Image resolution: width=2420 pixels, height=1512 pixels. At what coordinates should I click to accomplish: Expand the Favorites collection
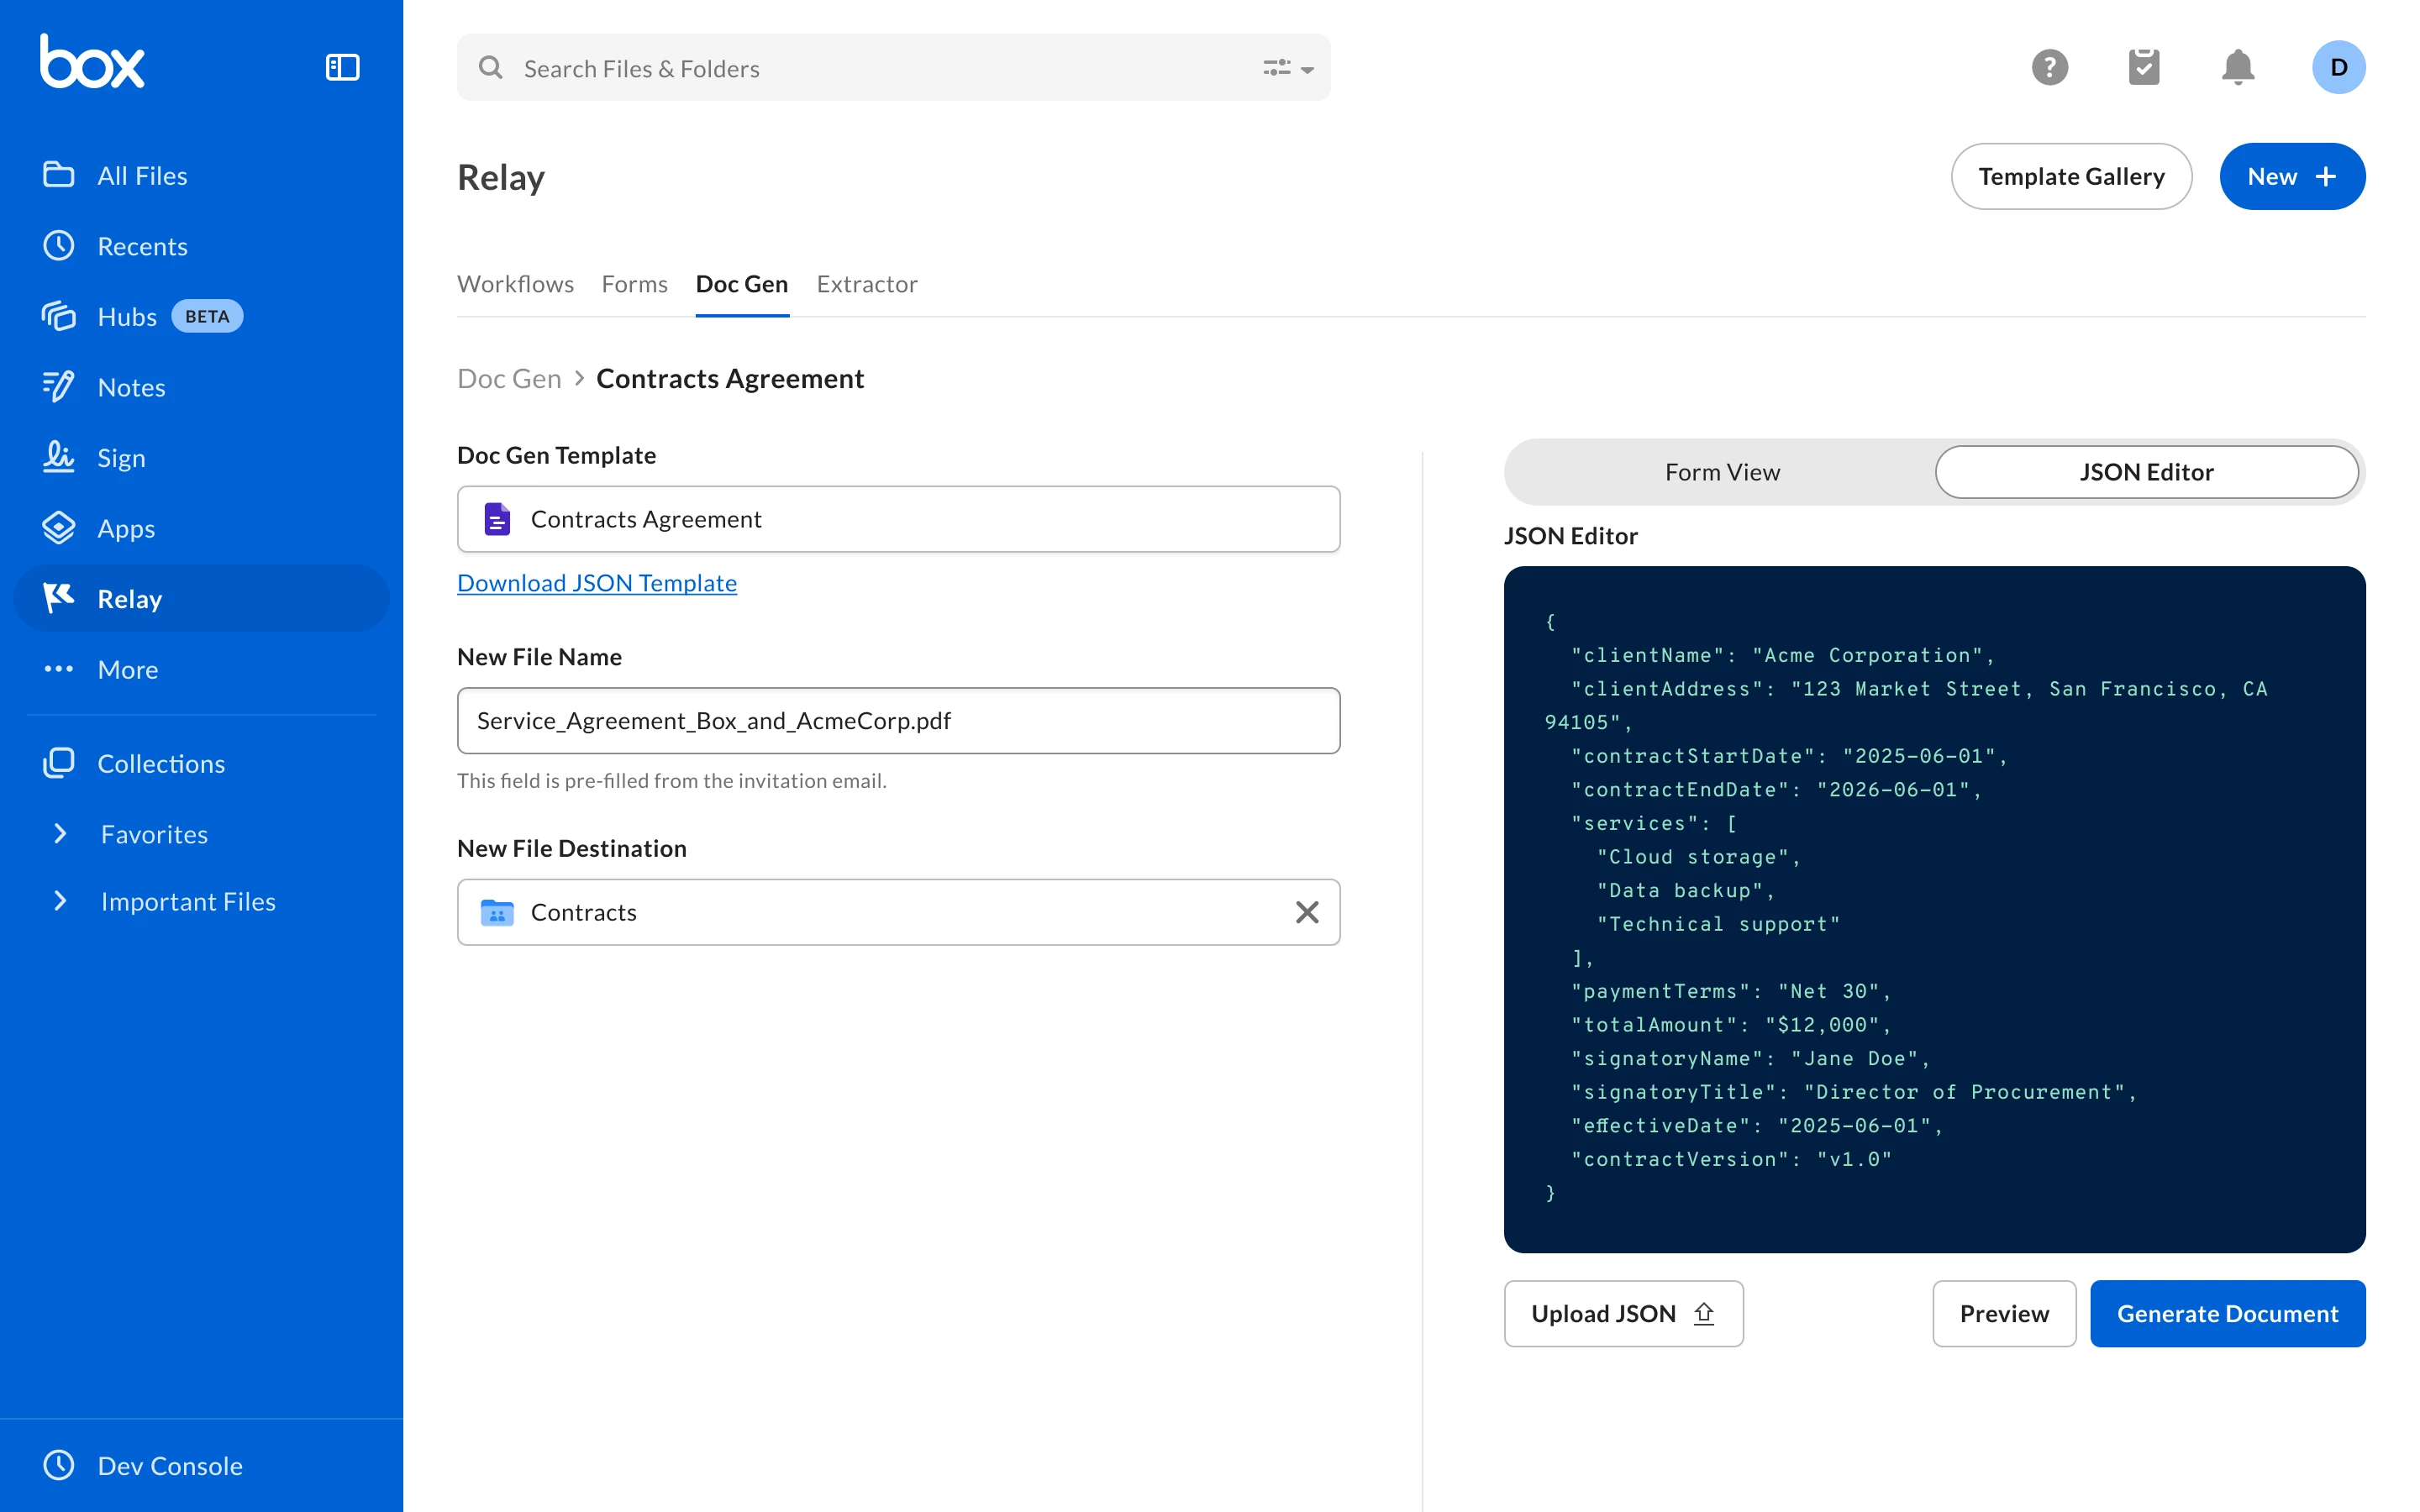60,833
